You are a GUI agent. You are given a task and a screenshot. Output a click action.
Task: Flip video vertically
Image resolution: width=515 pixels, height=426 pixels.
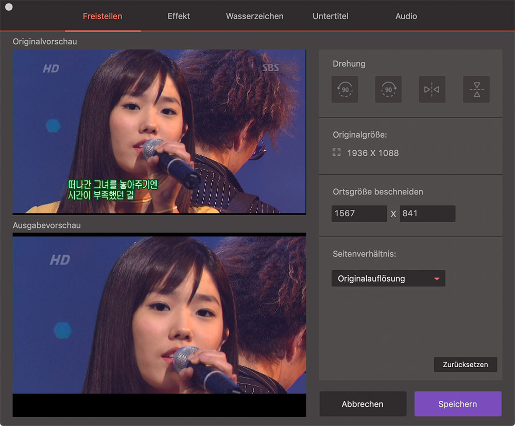[476, 89]
